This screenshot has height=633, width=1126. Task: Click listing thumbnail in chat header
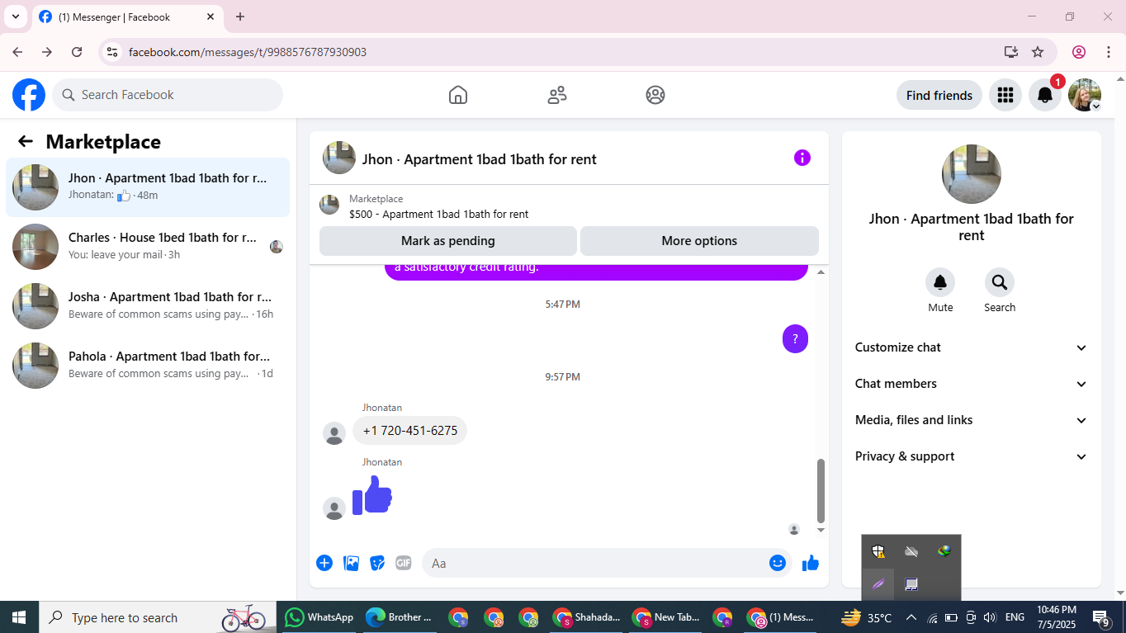coord(339,158)
